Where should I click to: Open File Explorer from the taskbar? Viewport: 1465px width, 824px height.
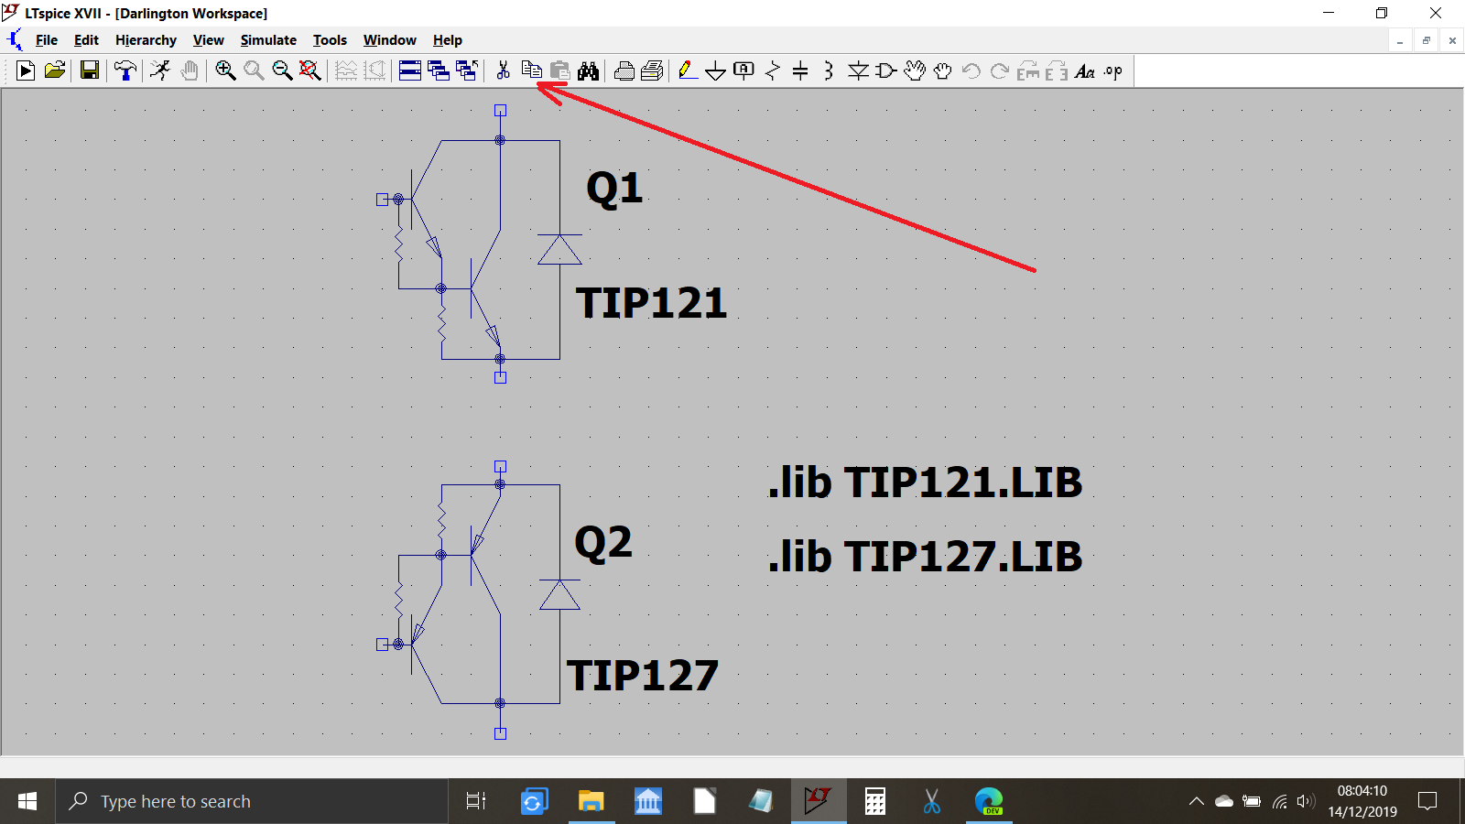(591, 801)
